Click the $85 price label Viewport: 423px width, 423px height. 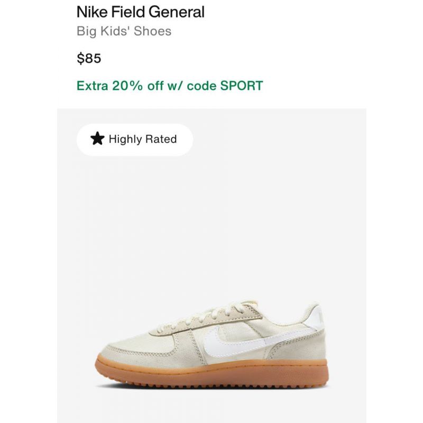89,58
